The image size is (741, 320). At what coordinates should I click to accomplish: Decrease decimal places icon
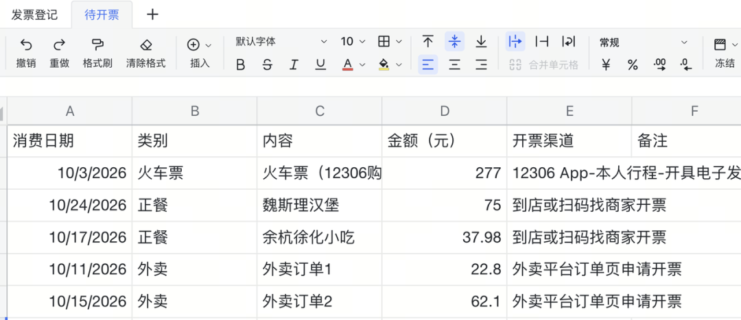pos(685,64)
